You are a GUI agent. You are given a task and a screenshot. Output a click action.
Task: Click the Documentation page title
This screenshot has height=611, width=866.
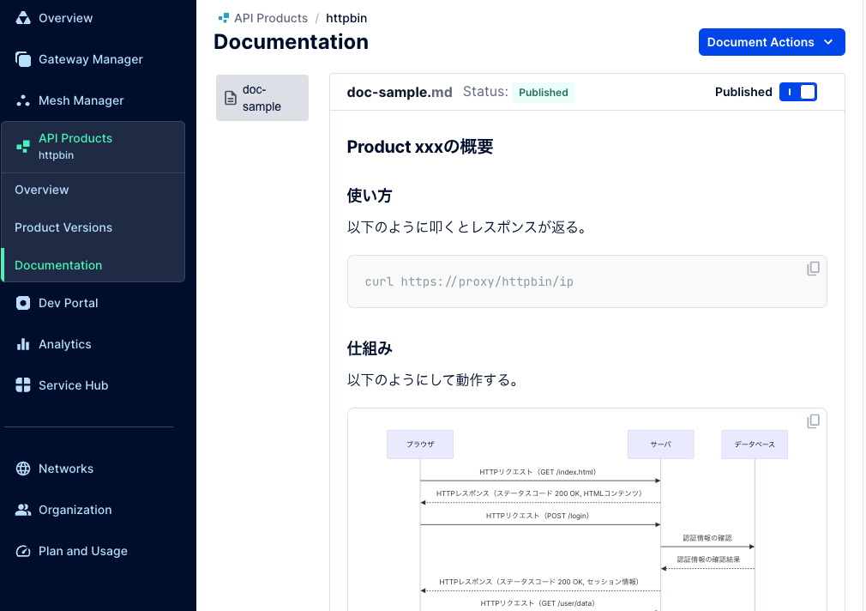291,42
